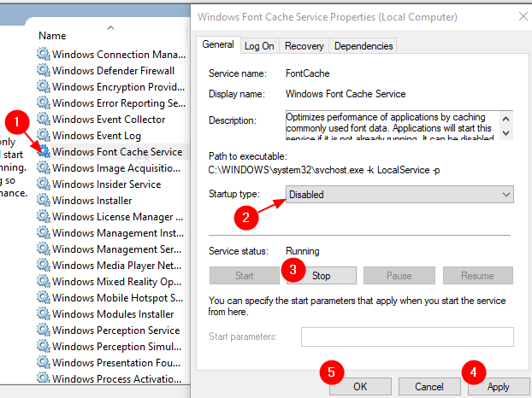Screen dimensions: 532x398
Task: Select Windows Modules Installer service row
Action: point(113,314)
